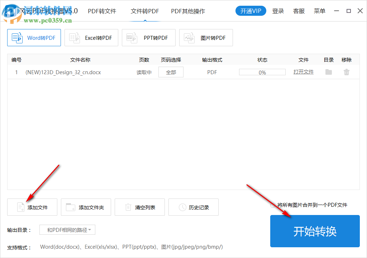
Task: Select the 图片转PDF conversion mode icon
Action: 189,37
